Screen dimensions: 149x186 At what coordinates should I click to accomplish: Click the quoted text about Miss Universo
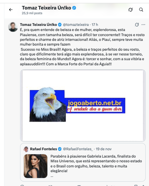point(96,163)
